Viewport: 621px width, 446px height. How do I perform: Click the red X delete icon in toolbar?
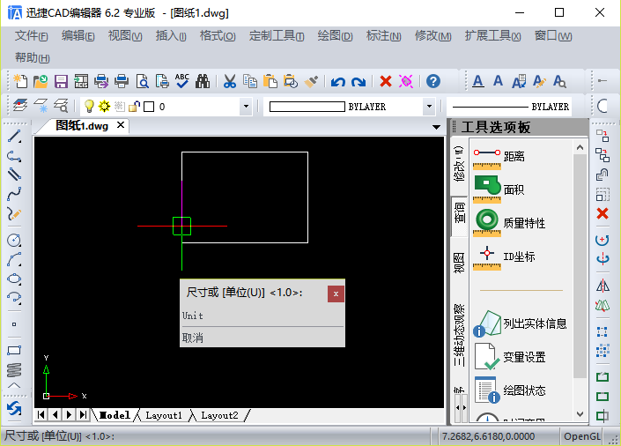[x=385, y=81]
